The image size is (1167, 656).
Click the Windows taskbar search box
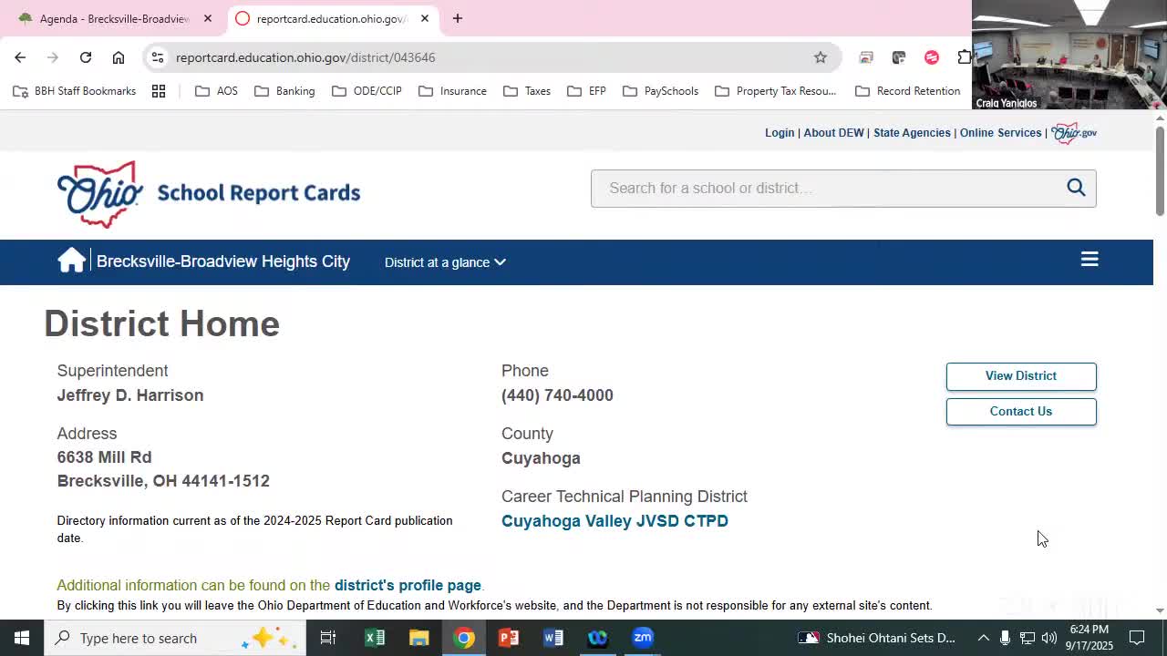click(x=175, y=638)
